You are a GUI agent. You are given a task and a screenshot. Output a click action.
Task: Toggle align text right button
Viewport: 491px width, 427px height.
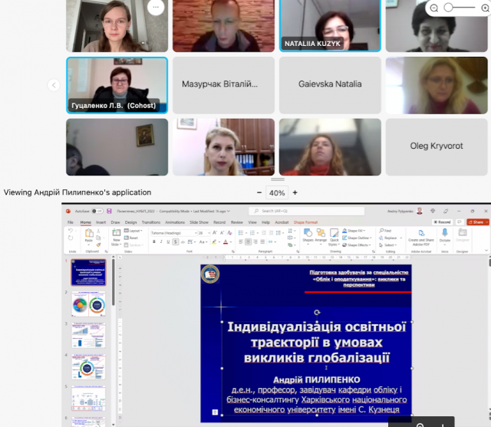click(255, 241)
